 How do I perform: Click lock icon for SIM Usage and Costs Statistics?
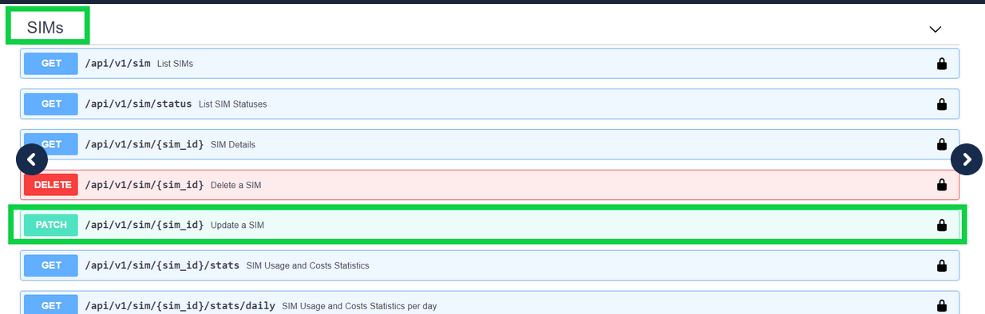pyautogui.click(x=941, y=265)
